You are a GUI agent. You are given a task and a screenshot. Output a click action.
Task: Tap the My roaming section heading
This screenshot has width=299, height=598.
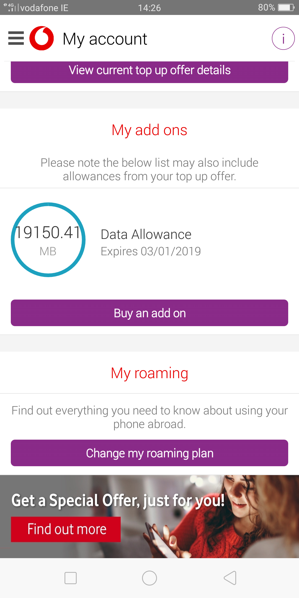point(149,373)
